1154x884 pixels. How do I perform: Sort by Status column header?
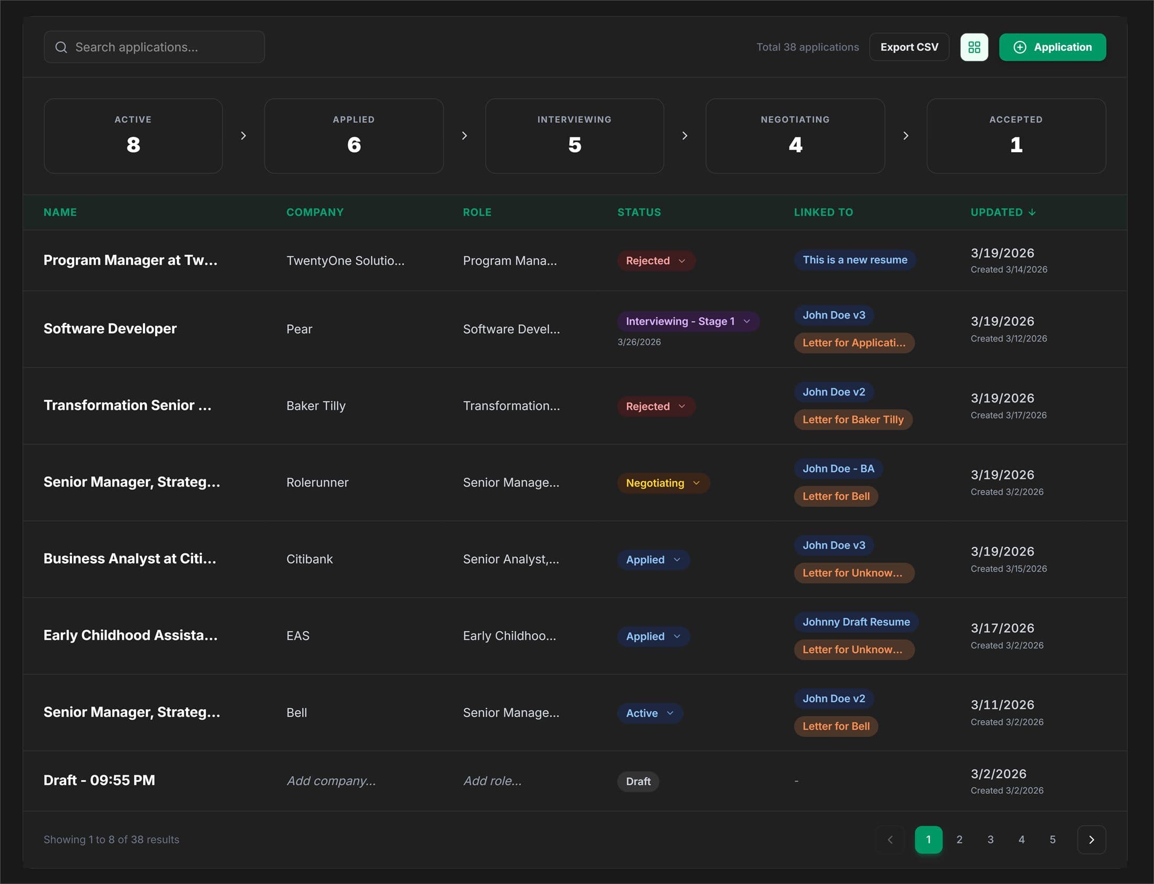[x=639, y=212]
